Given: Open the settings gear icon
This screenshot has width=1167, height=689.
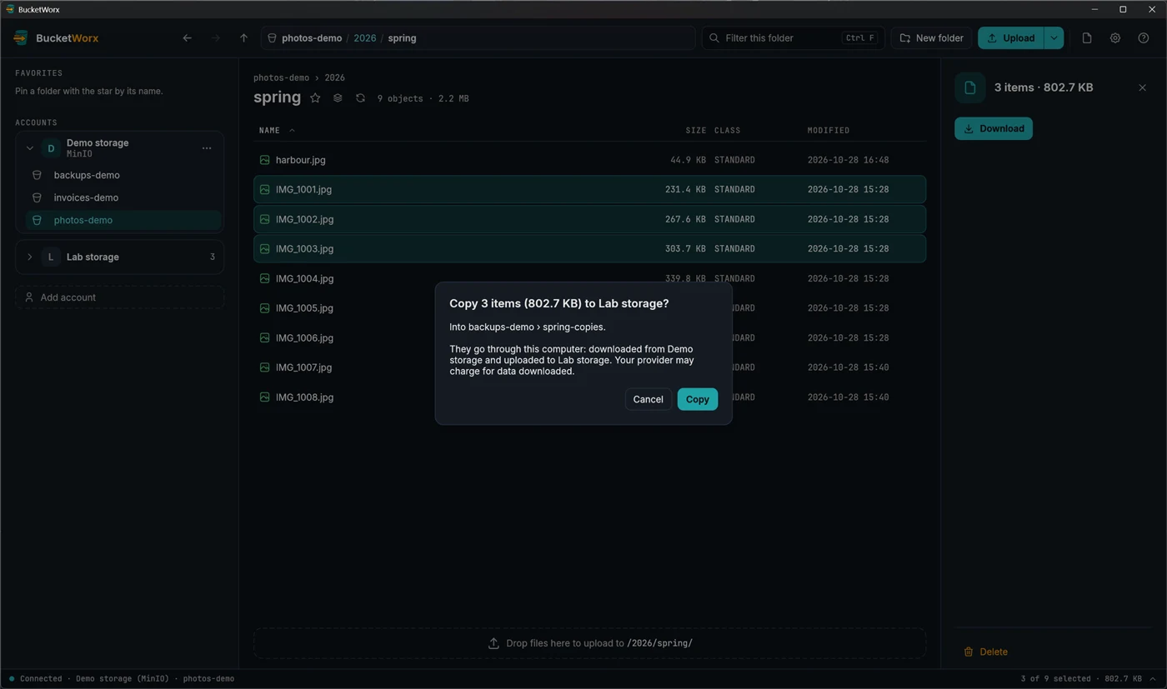Looking at the screenshot, I should pos(1115,38).
